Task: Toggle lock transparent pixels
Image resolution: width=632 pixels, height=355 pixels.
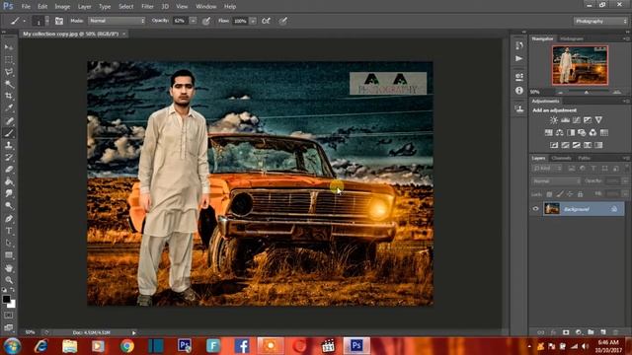Action: [549, 194]
